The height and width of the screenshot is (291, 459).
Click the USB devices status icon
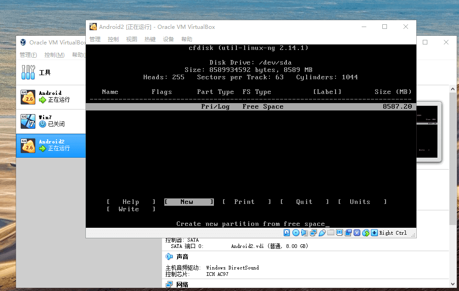(322, 233)
